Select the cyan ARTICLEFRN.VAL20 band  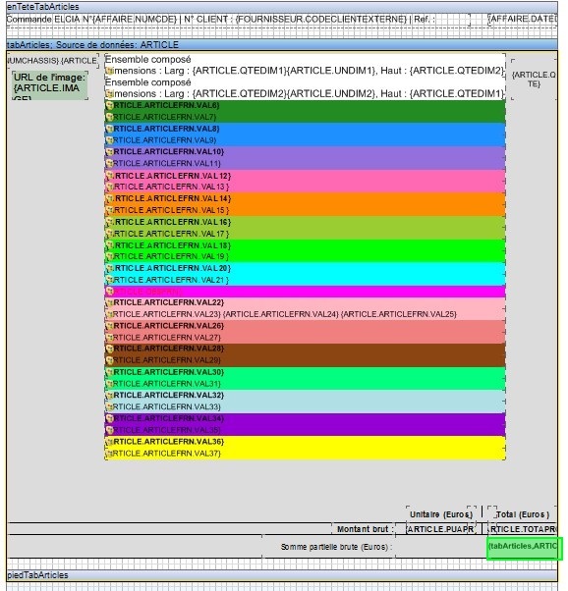click(x=305, y=274)
